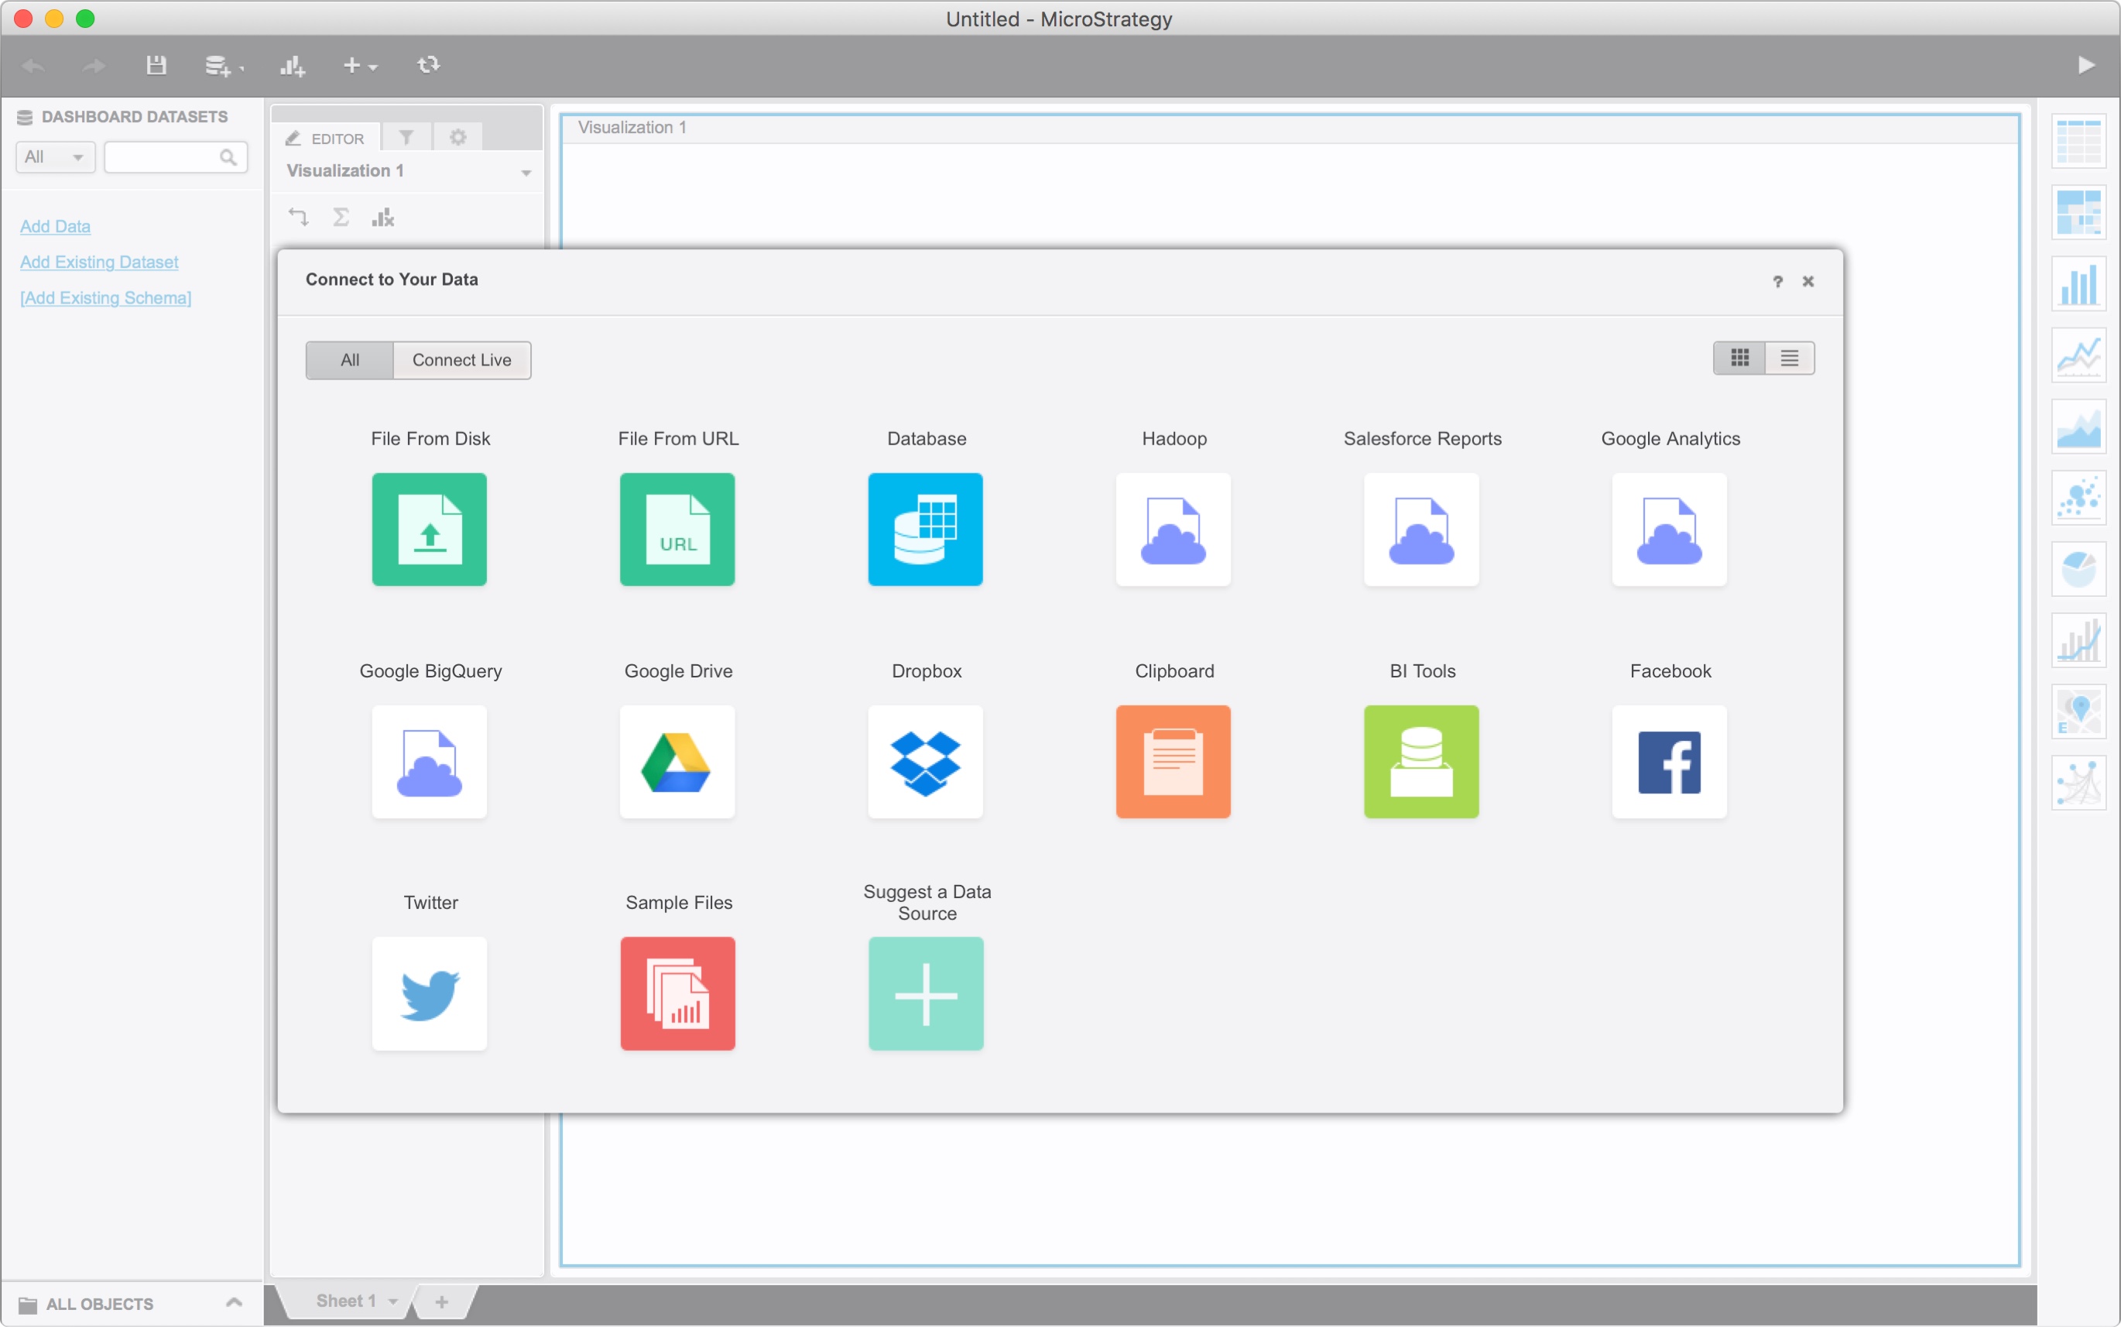This screenshot has width=2121, height=1327.
Task: Open the Database connection option
Action: (x=925, y=530)
